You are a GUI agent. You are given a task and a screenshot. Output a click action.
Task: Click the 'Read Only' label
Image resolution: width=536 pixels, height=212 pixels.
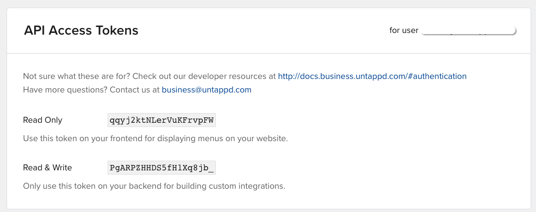[x=43, y=120]
